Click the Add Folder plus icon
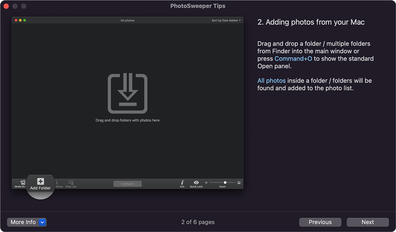Viewport: 396px width, 232px height. point(40,182)
